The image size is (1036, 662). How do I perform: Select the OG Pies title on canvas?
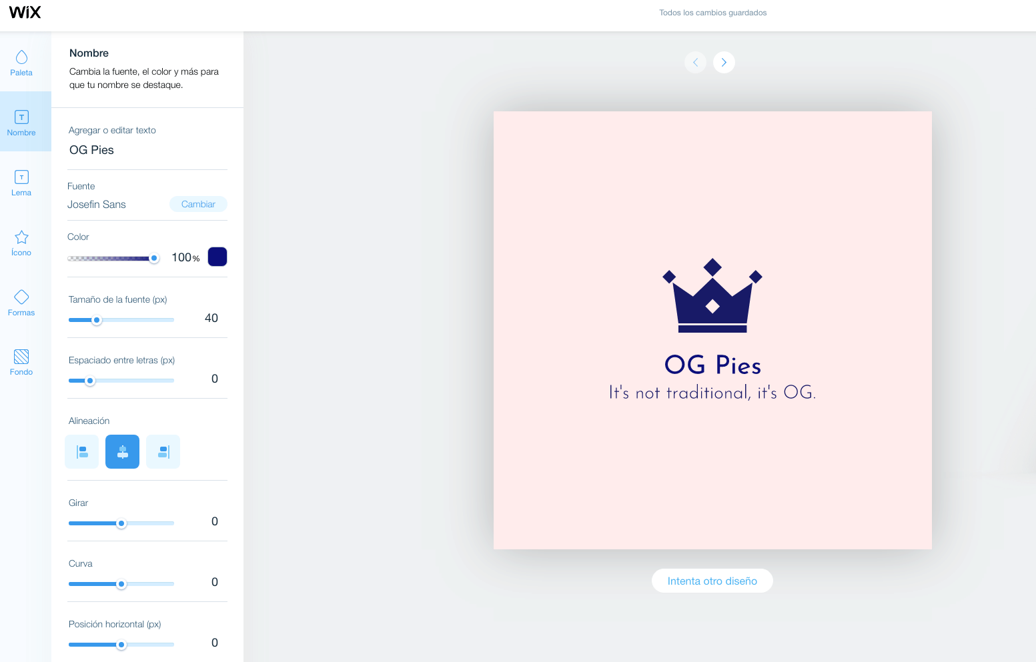712,365
